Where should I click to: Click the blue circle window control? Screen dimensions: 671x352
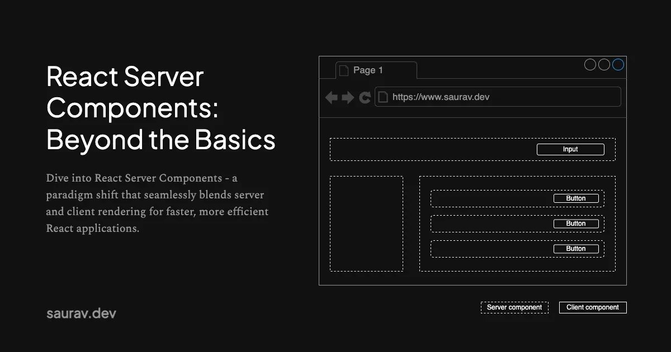coord(618,64)
